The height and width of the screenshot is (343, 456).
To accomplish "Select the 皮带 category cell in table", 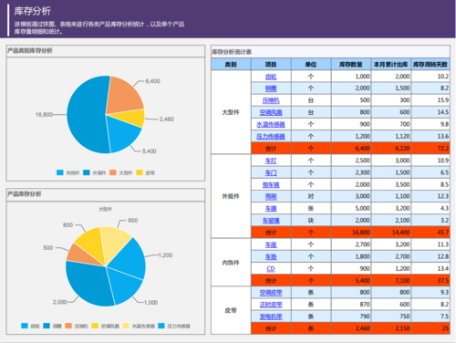I will [x=231, y=310].
